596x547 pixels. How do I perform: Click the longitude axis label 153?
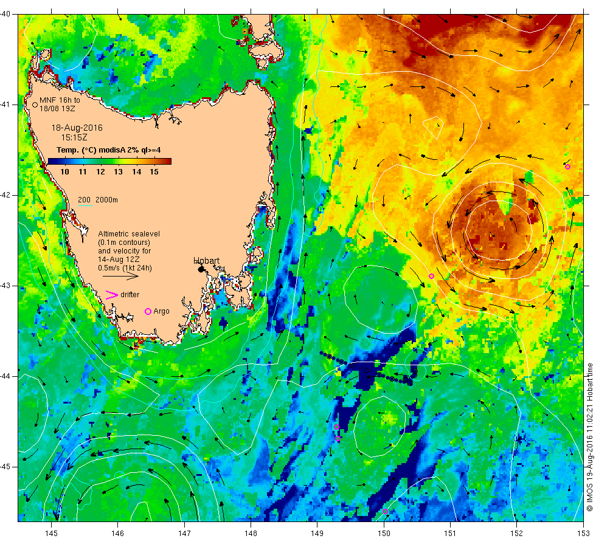click(583, 534)
